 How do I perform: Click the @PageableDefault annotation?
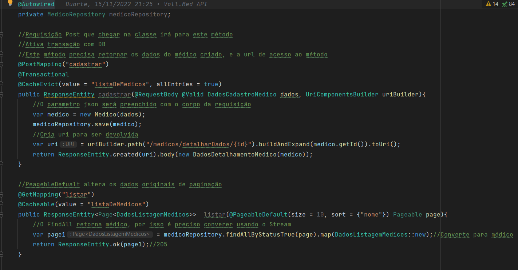point(258,214)
